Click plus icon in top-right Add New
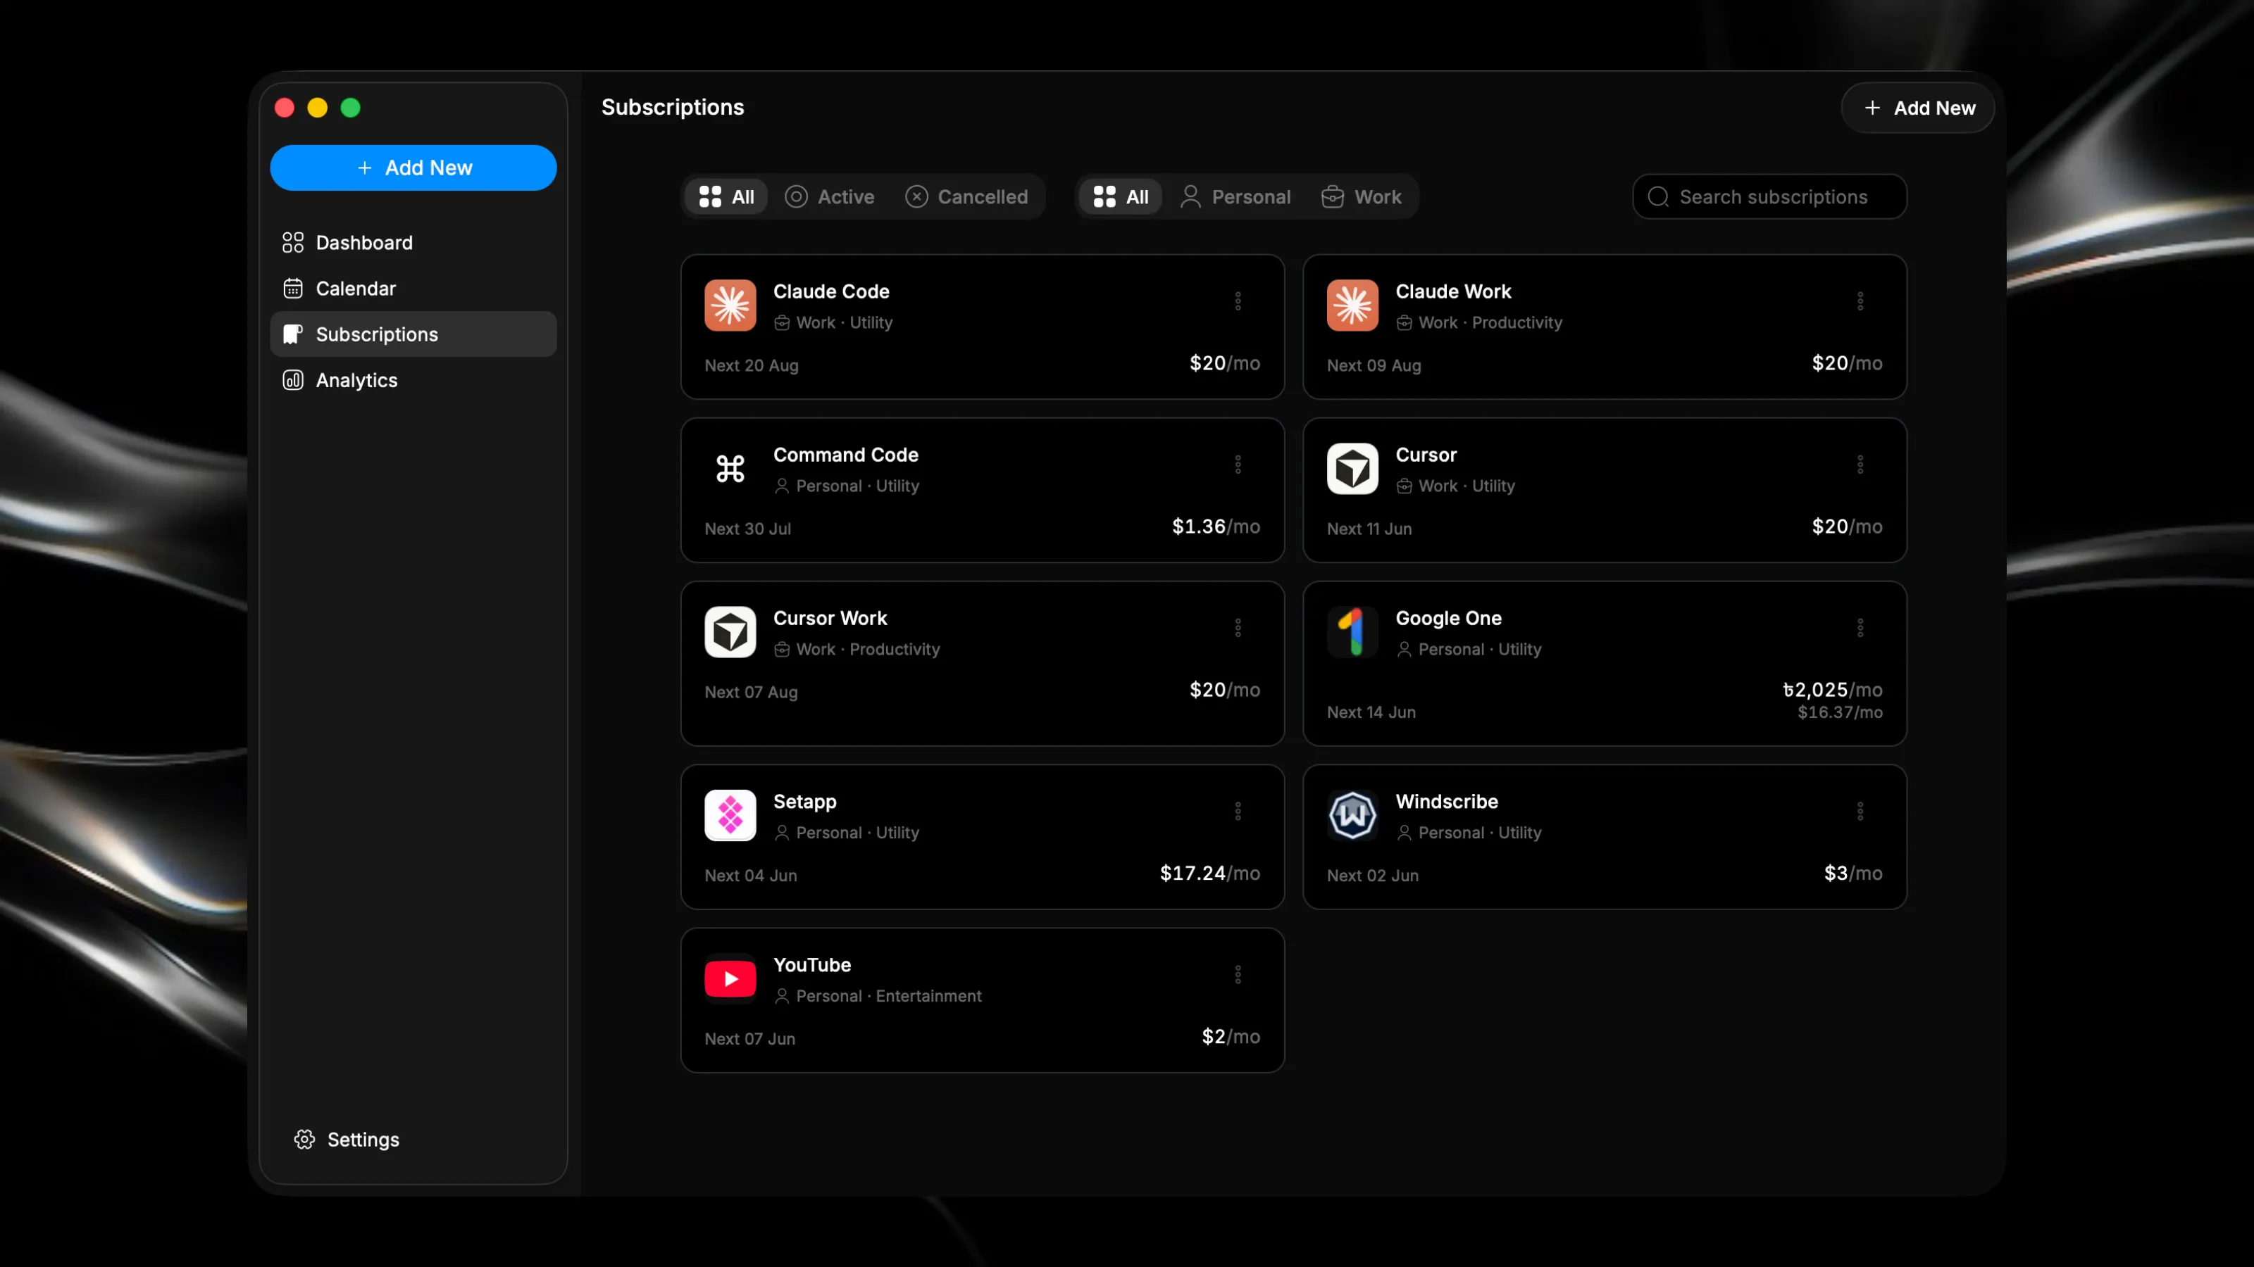Image resolution: width=2254 pixels, height=1267 pixels. 1872,108
